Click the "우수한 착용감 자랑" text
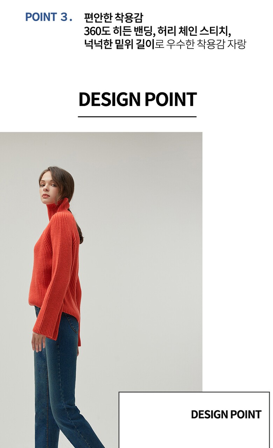Viewport: 273px width, 448px height. 206,44
